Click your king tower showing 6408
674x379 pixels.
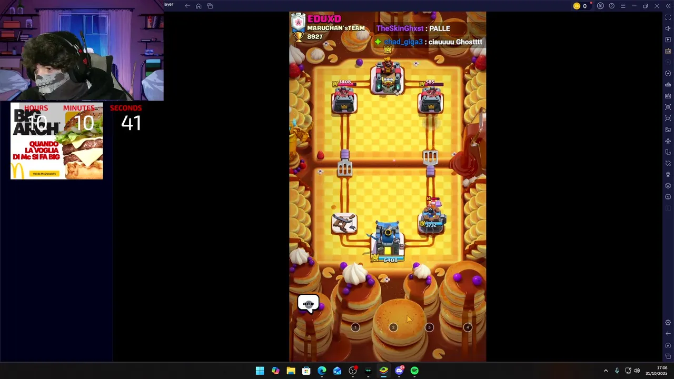click(388, 242)
